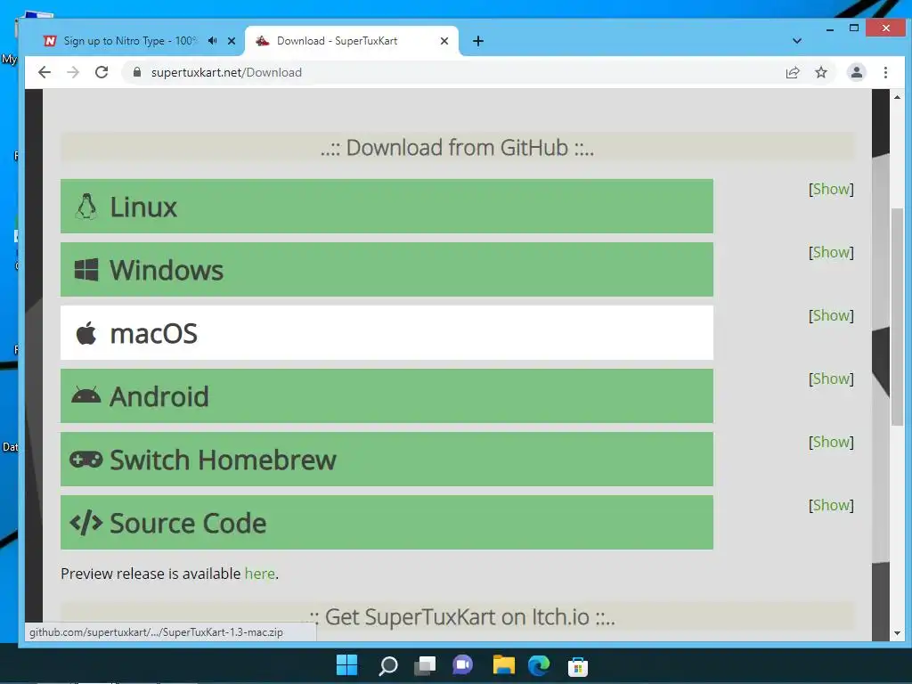Reload the SuperTuxKart download page
The width and height of the screenshot is (912, 684).
pyautogui.click(x=102, y=72)
